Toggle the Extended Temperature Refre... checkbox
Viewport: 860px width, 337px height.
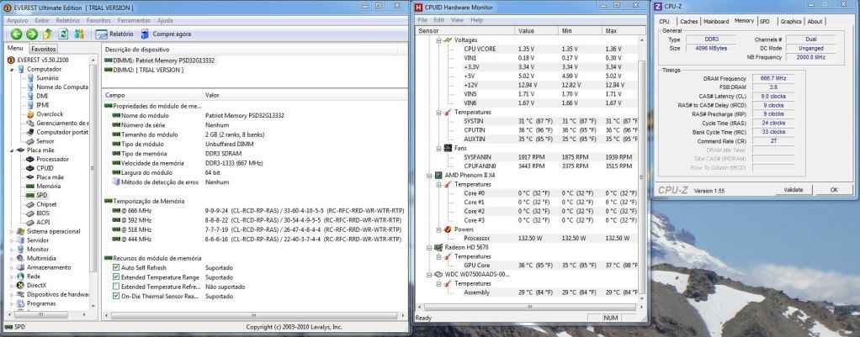[116, 287]
